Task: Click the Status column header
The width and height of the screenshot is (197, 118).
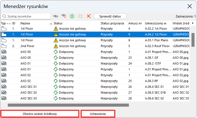Action: click(x=58, y=23)
